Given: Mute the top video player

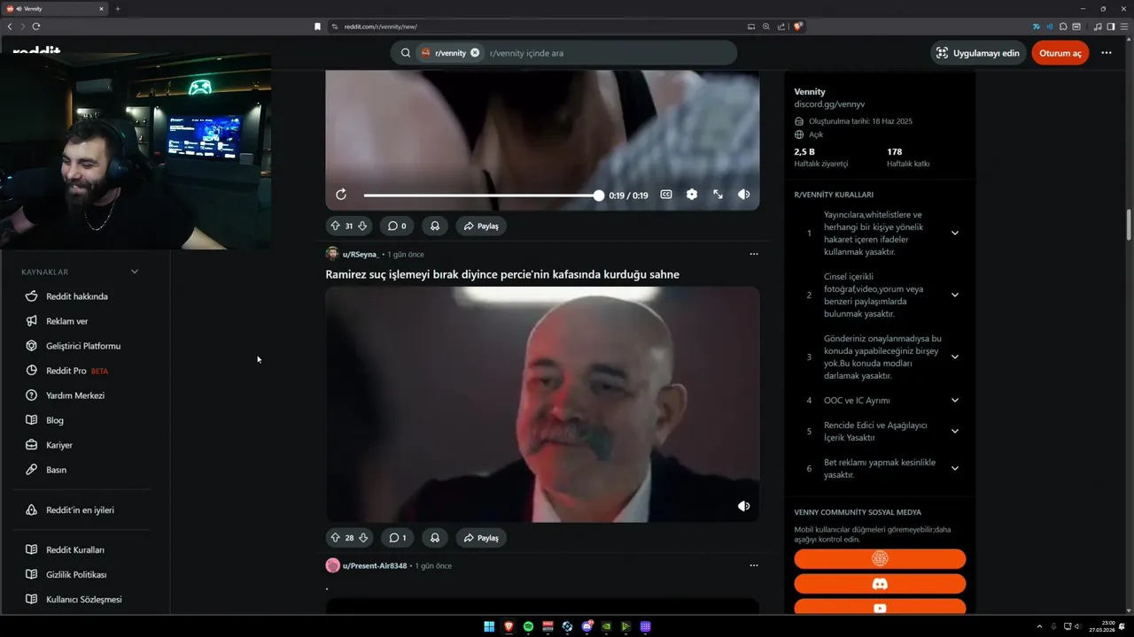Looking at the screenshot, I should tap(744, 195).
